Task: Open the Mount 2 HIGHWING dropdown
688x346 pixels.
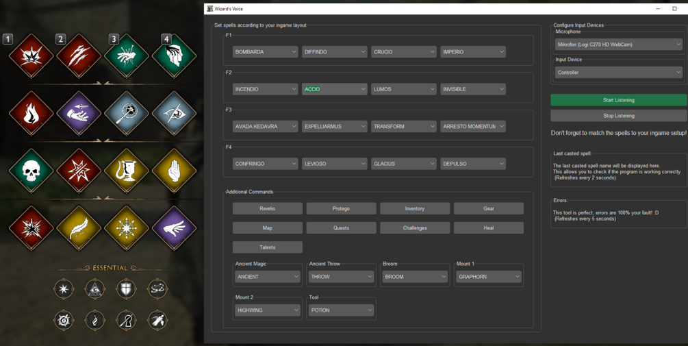Action: click(268, 310)
